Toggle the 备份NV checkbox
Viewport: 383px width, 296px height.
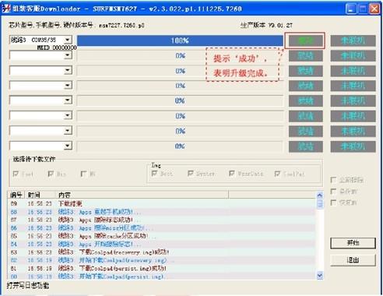pos(333,192)
